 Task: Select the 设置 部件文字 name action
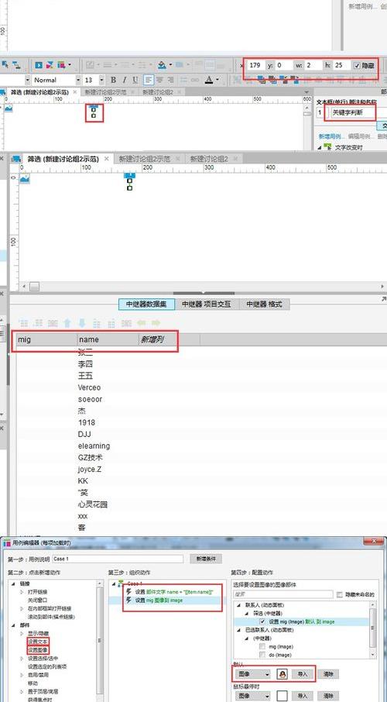[174, 591]
